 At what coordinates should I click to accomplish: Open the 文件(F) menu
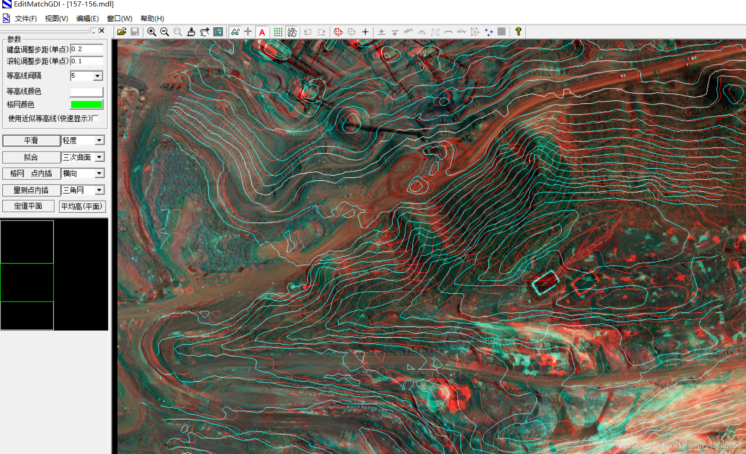click(26, 19)
